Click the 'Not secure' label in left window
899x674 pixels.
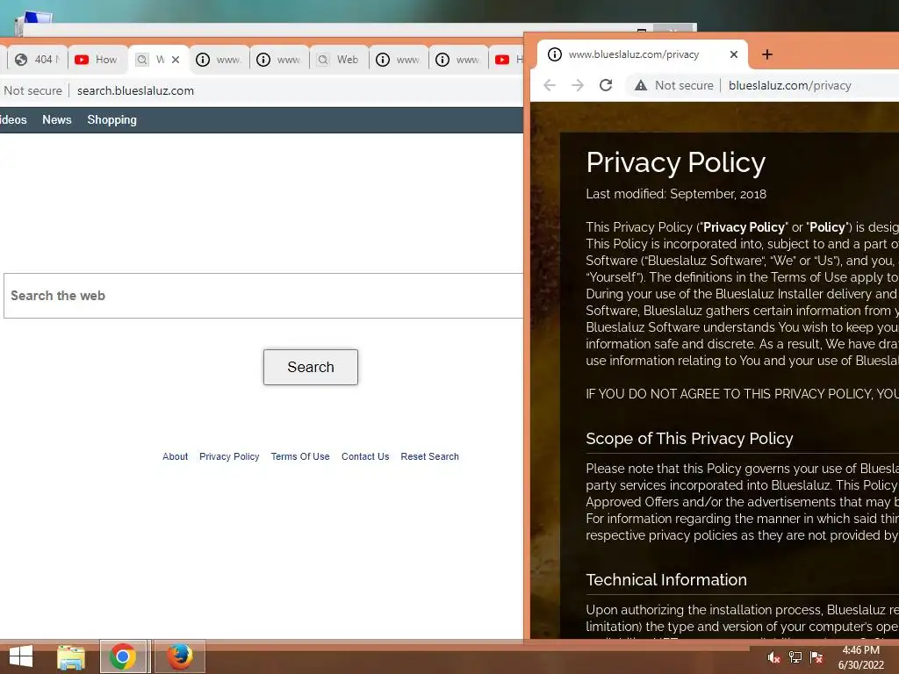tap(32, 90)
